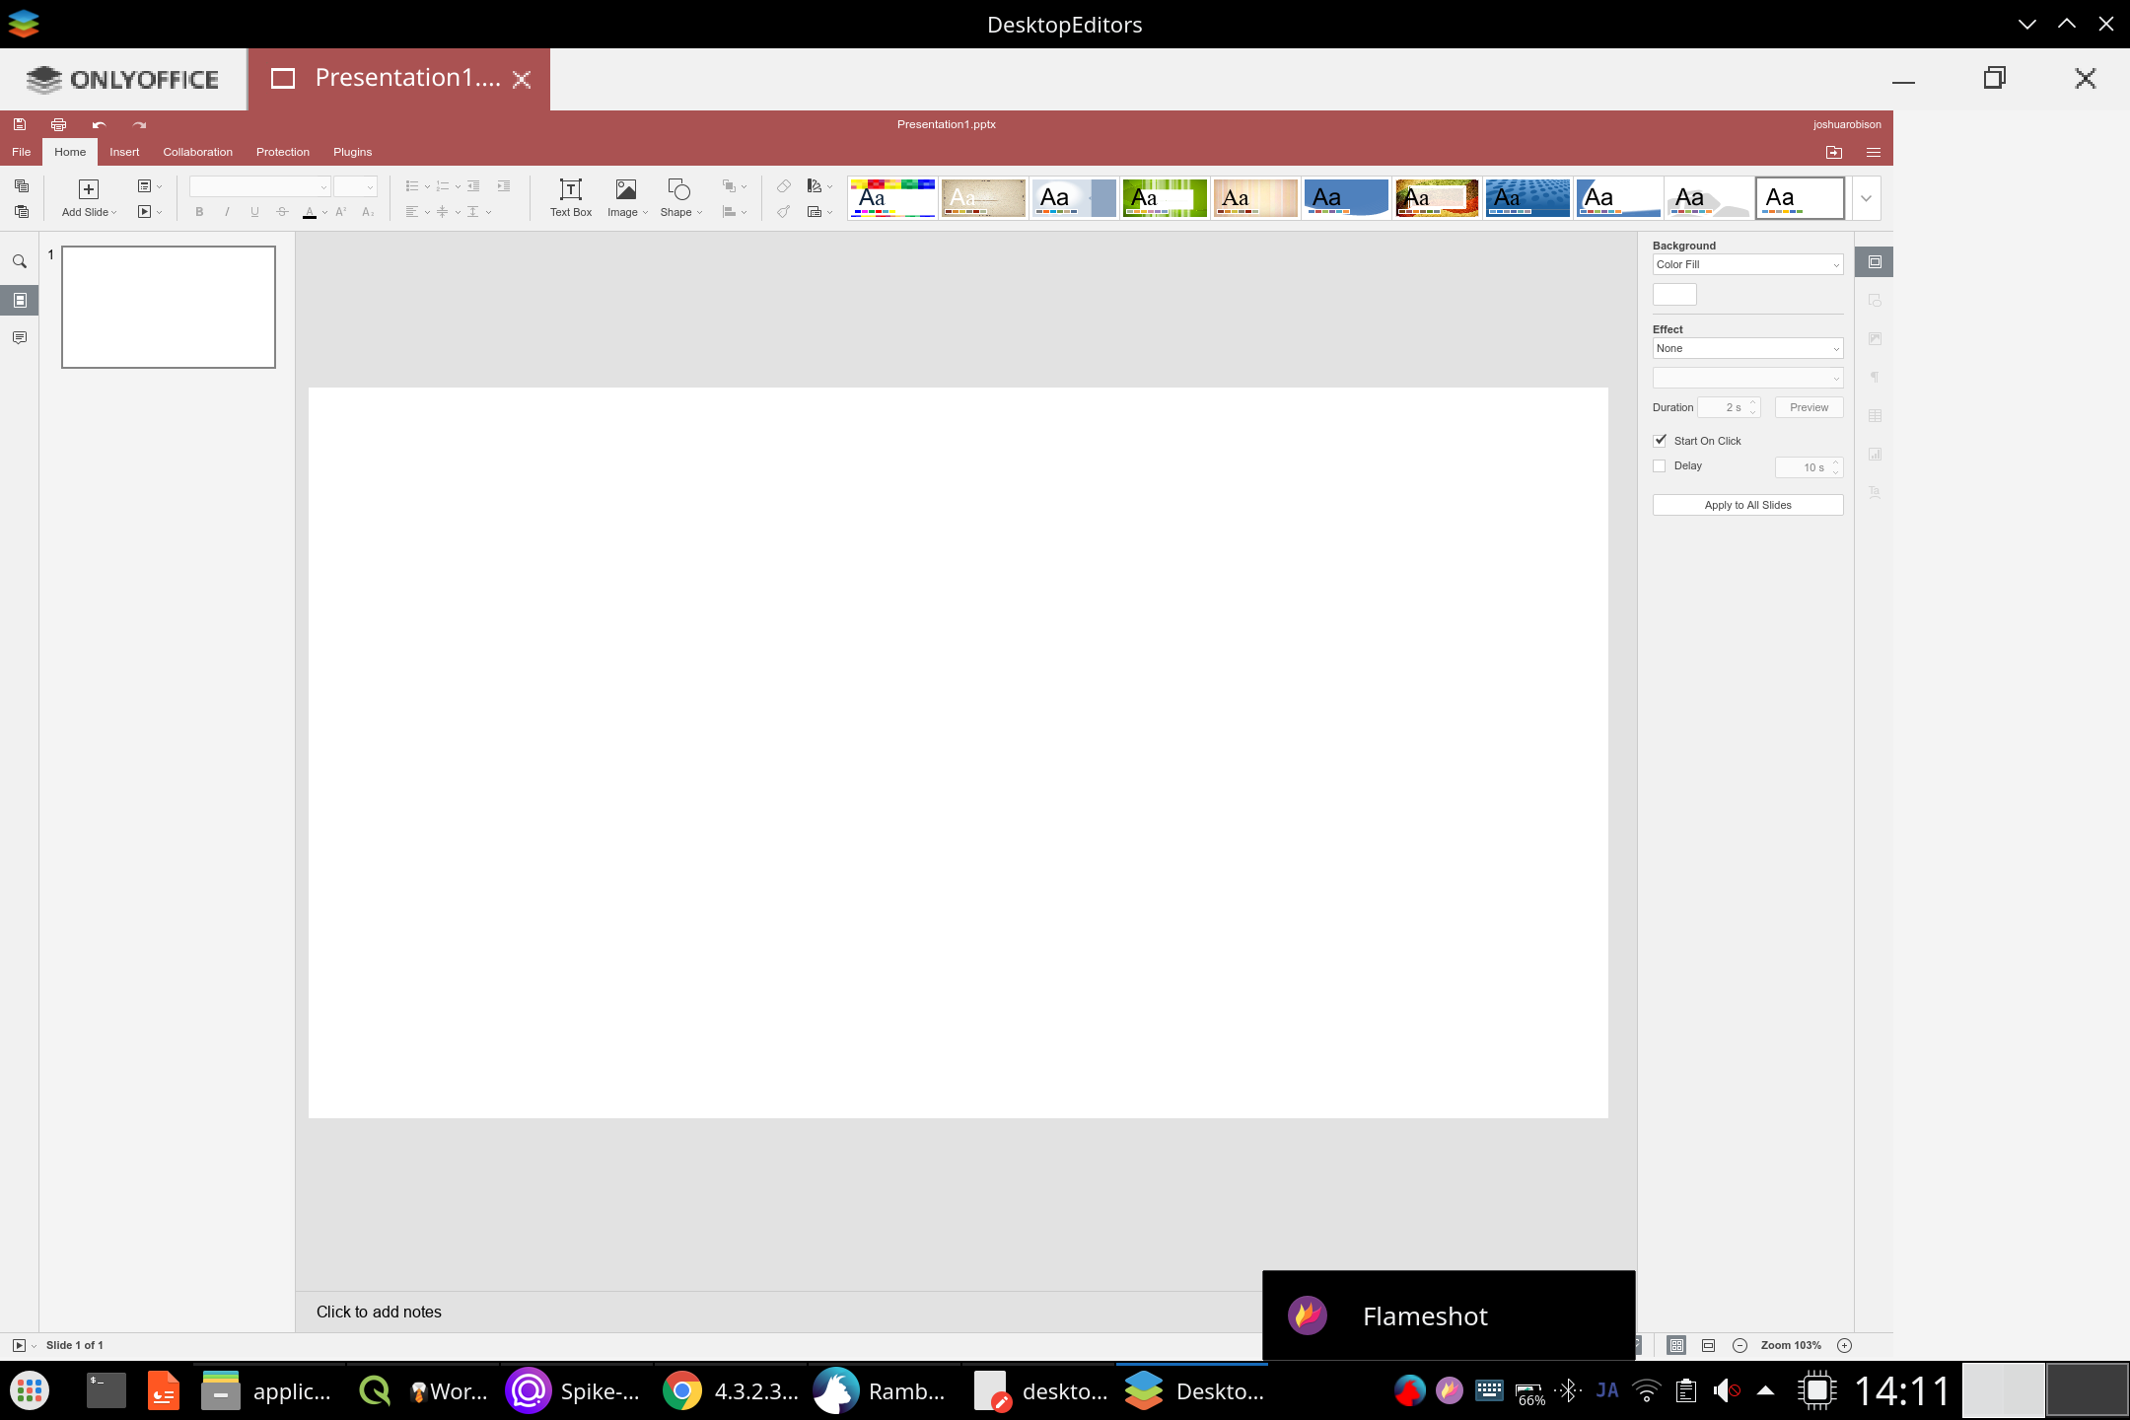Click Zoom in plus icon

click(1845, 1345)
